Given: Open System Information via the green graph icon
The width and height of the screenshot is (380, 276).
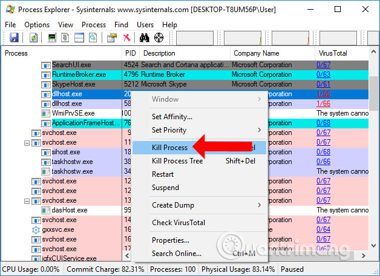Looking at the screenshot, I should point(52,38).
